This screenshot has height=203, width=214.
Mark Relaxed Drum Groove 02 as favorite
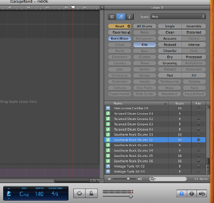(198, 118)
